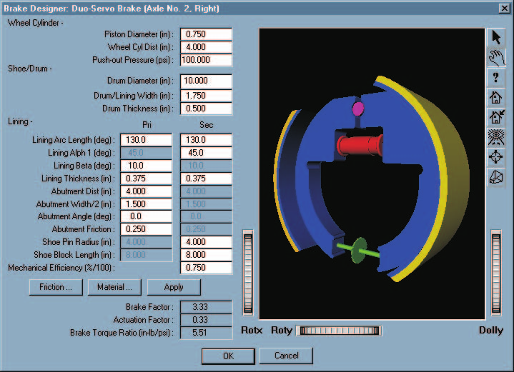Close the Brake Designer dialog
This screenshot has width=514, height=372.
(x=505, y=8)
